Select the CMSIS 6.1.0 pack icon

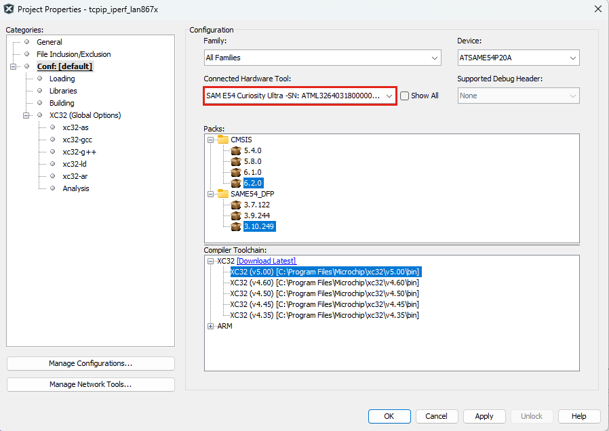pos(236,172)
